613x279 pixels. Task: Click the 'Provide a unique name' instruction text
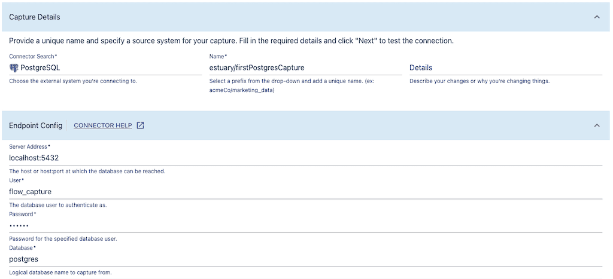[232, 41]
